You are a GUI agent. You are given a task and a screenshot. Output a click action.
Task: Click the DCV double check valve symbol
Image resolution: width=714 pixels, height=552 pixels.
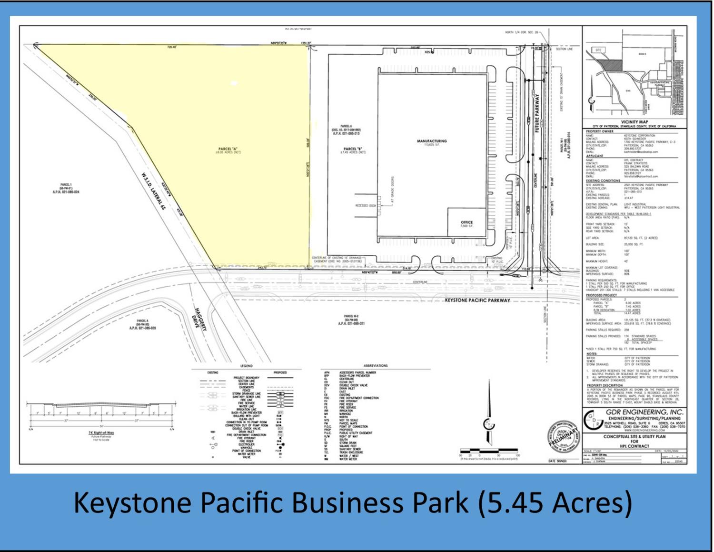(280, 429)
